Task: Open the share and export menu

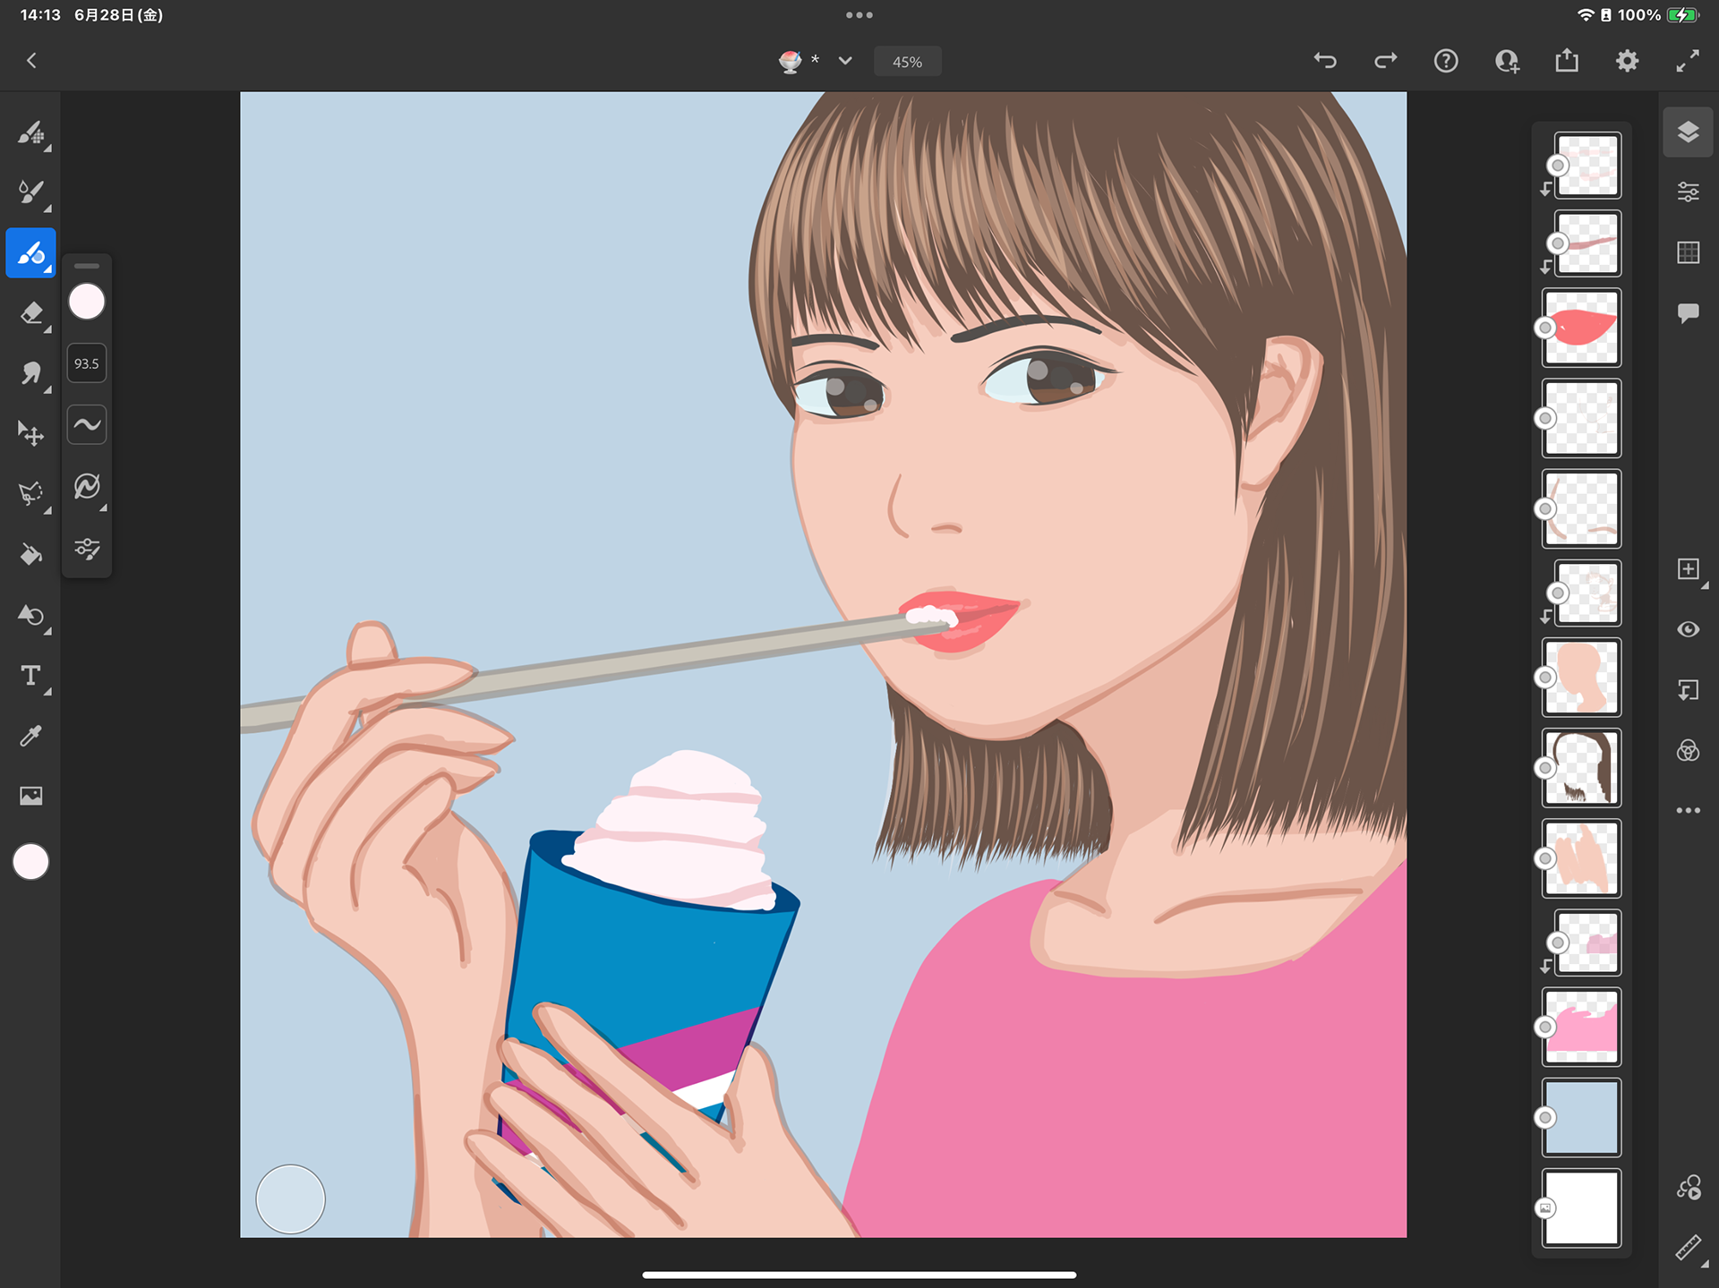Action: tap(1567, 61)
